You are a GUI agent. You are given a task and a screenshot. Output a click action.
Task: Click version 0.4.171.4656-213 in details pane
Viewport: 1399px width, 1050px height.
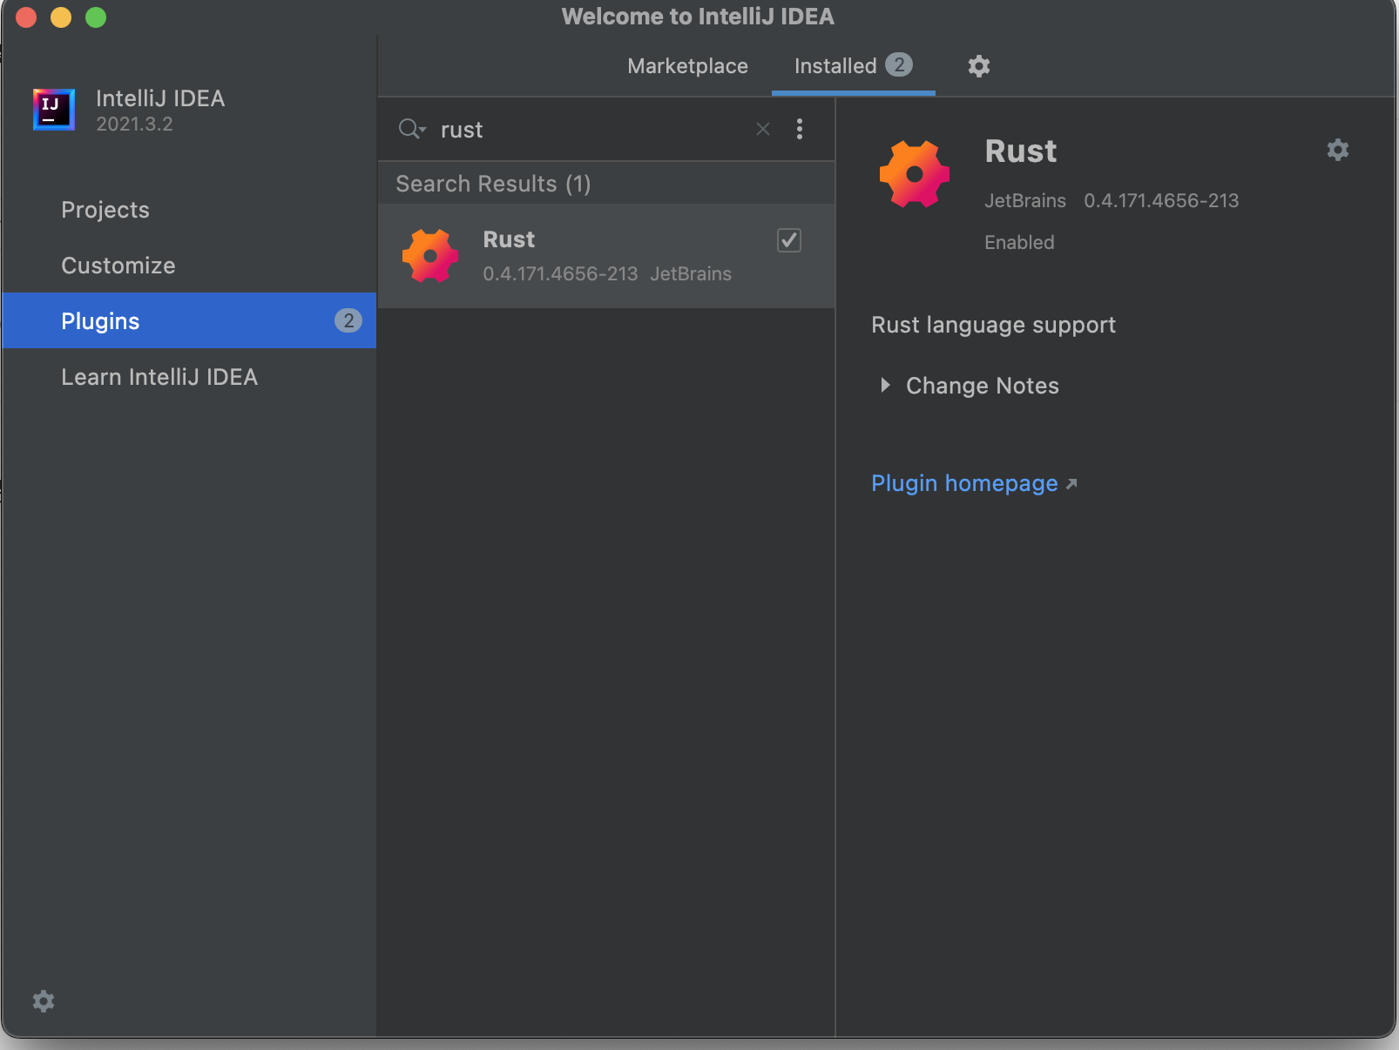(1161, 200)
